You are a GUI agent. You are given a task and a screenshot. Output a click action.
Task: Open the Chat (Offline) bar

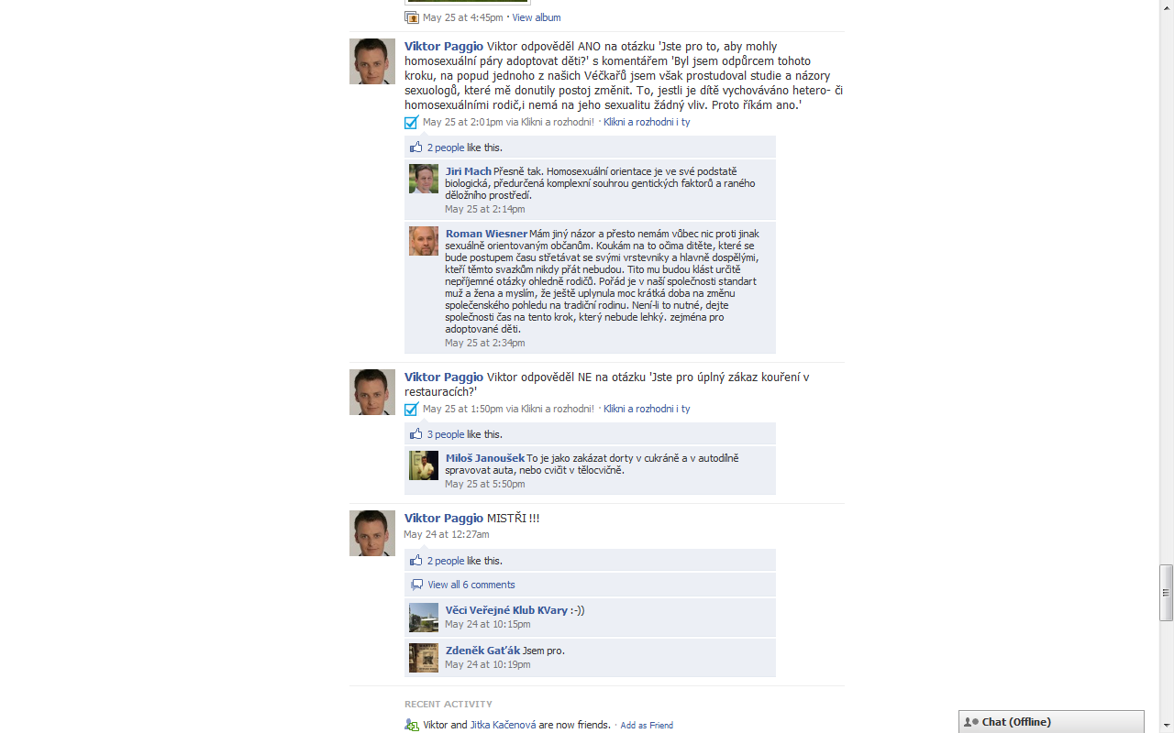point(1051,722)
